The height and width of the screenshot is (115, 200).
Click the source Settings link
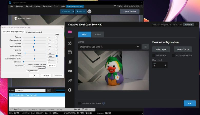(x=60, y=109)
